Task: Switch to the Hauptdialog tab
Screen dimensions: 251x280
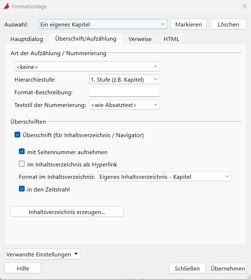Action: 27,39
